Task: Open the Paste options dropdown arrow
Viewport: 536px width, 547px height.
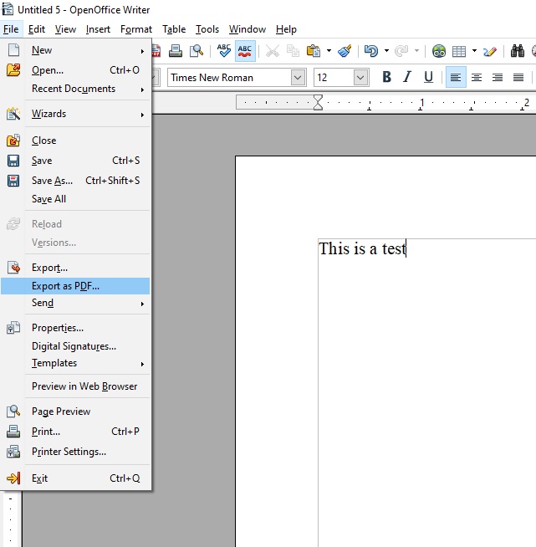Action: pyautogui.click(x=329, y=51)
